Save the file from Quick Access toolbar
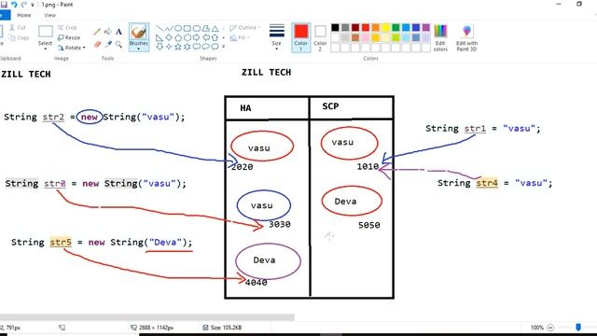Image resolution: width=597 pixels, height=336 pixels. tap(4, 4)
